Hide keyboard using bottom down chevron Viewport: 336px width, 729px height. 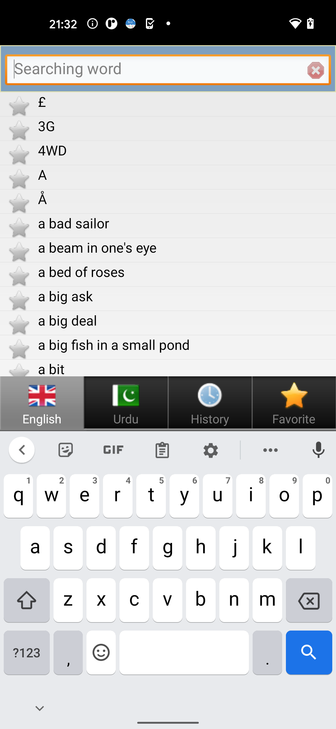pyautogui.click(x=40, y=708)
